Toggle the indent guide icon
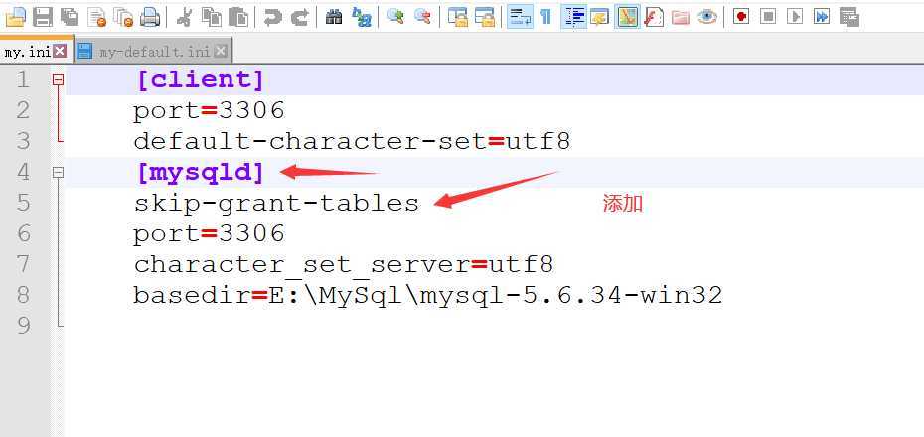This screenshot has width=924, height=437. [572, 17]
